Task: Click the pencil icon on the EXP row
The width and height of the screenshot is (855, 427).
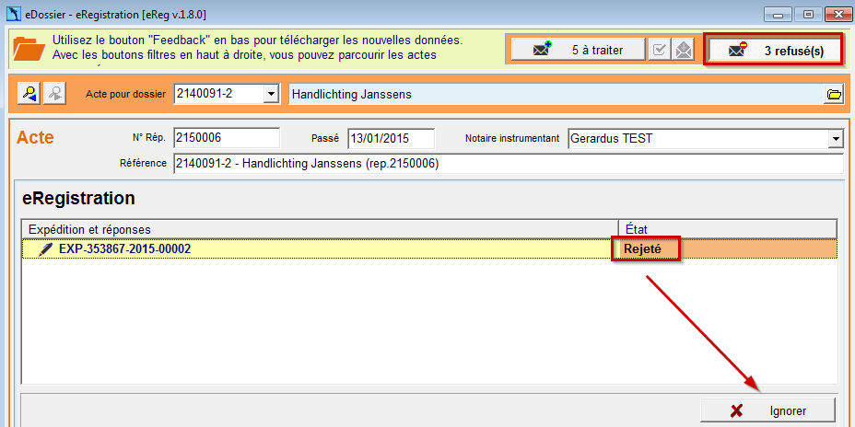Action: pyautogui.click(x=47, y=248)
